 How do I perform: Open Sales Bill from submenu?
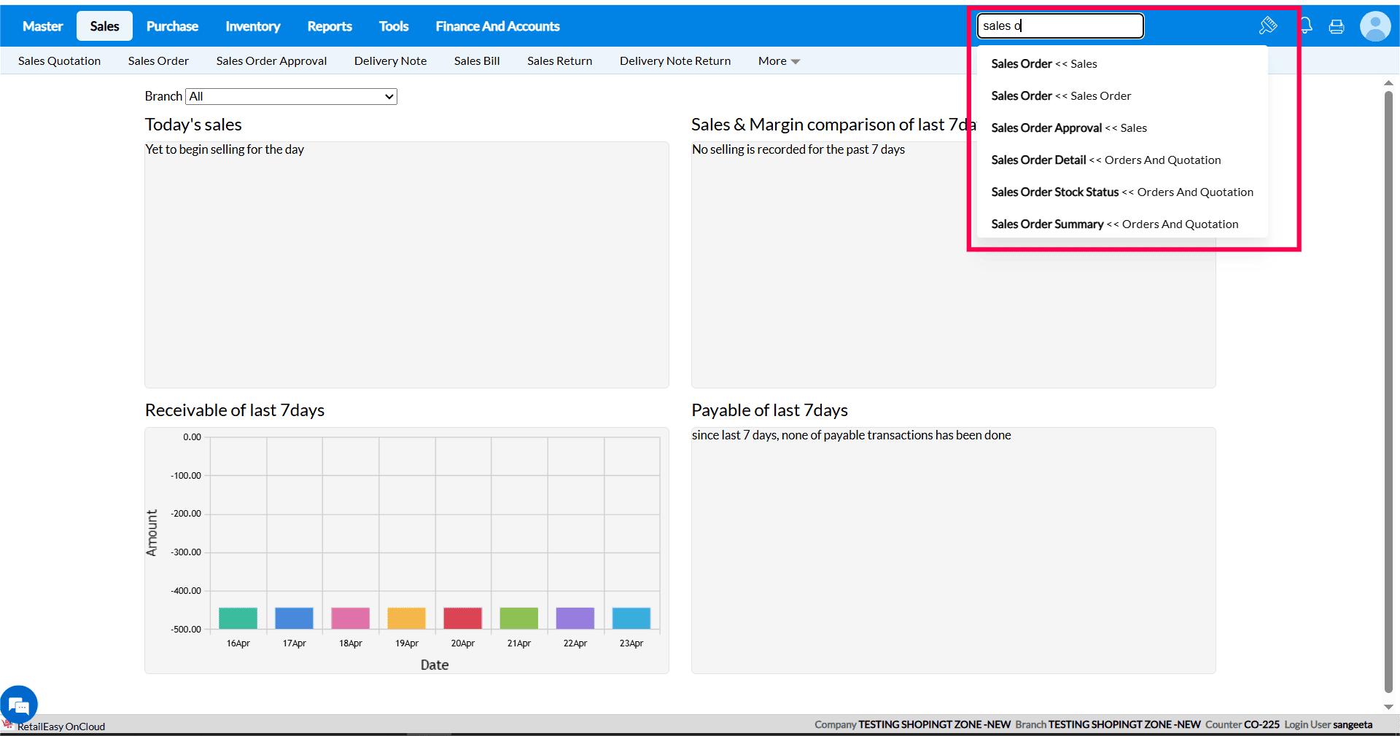point(477,61)
